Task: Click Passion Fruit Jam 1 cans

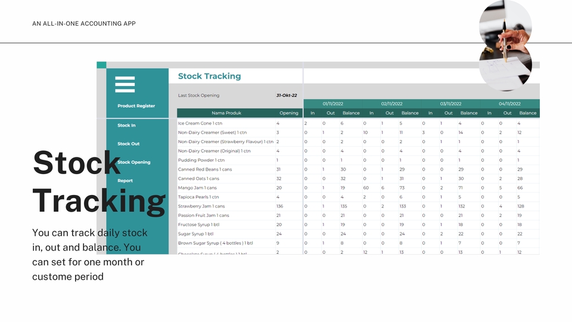Action: [204, 215]
